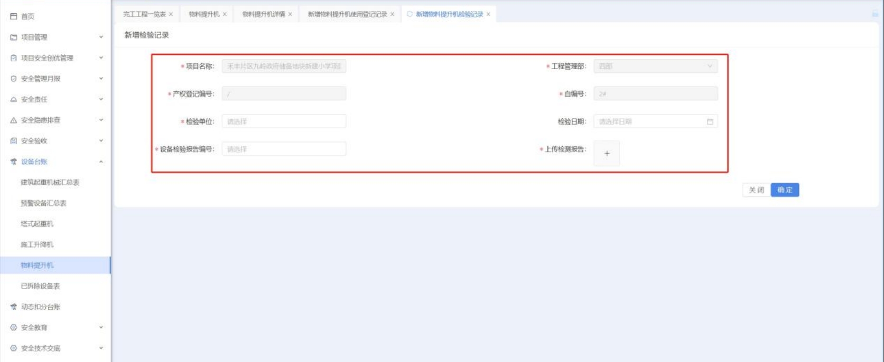Click the 安全隐患排查 warning triangle icon

coord(14,120)
